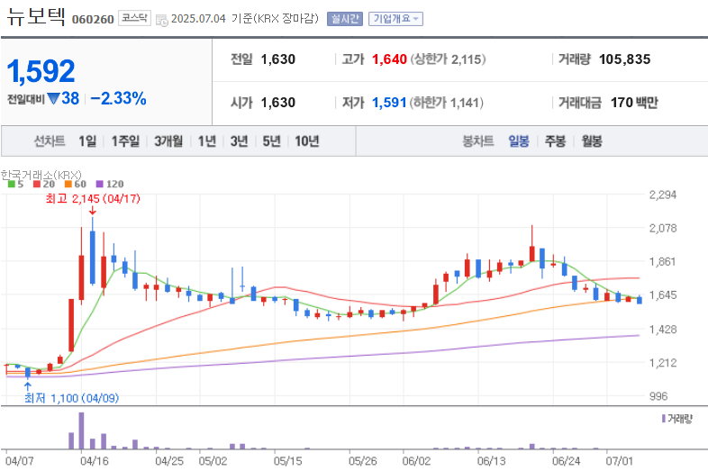The height and width of the screenshot is (471, 708).
Task: Select the 3년 line chart period
Action: click(x=240, y=141)
